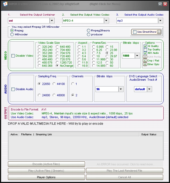Expand the audio Bitrate kbps dropdown
This screenshot has height=183, width=170.
[x=121, y=89]
